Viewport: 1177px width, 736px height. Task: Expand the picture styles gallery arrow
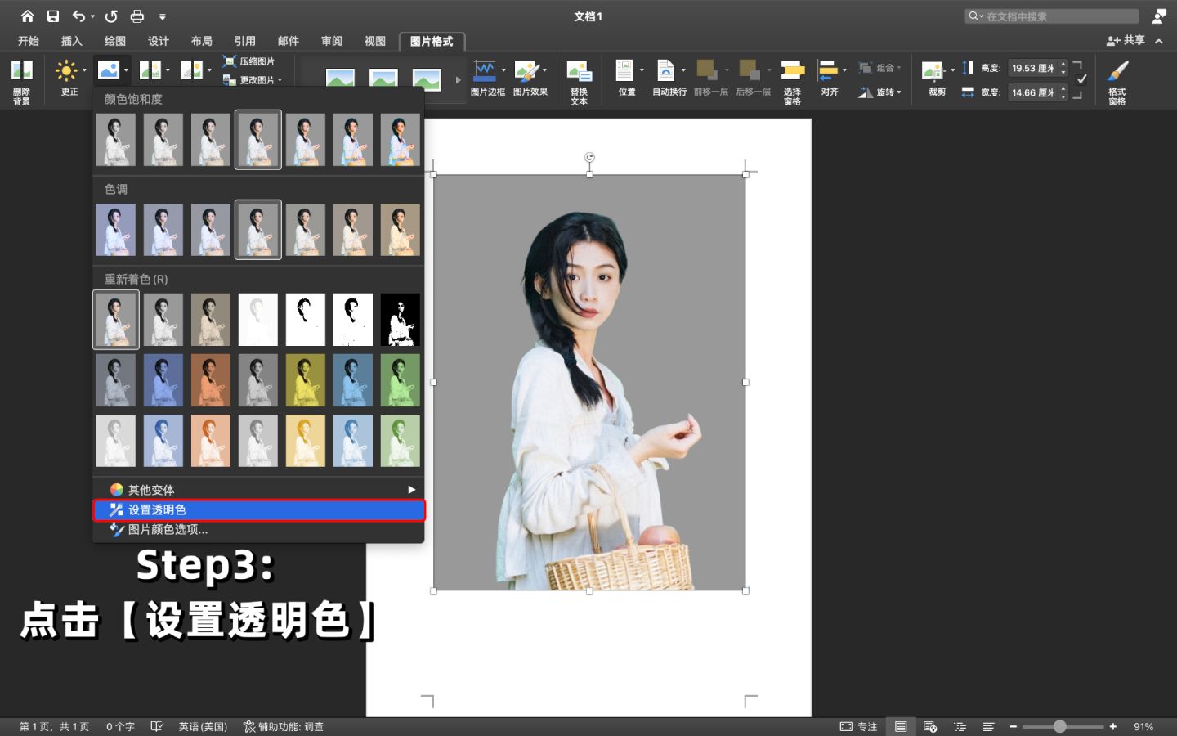pyautogui.click(x=458, y=79)
